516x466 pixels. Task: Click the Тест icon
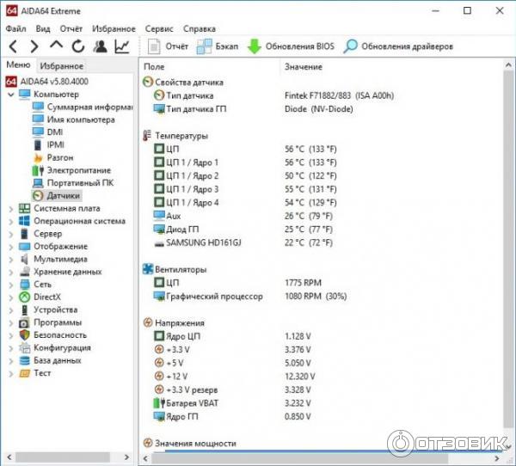click(x=25, y=373)
